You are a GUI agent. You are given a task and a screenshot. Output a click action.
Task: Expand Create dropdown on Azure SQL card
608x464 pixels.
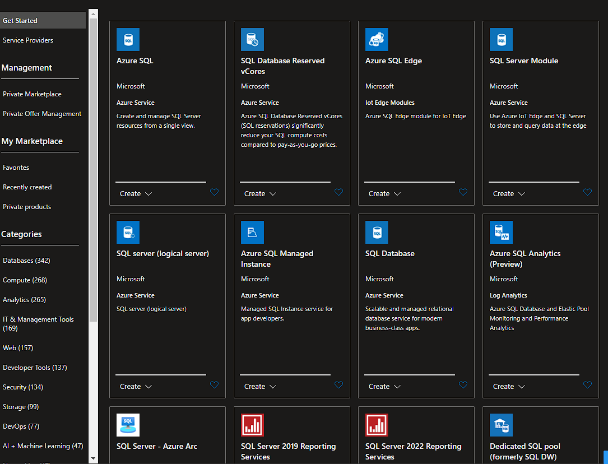136,194
